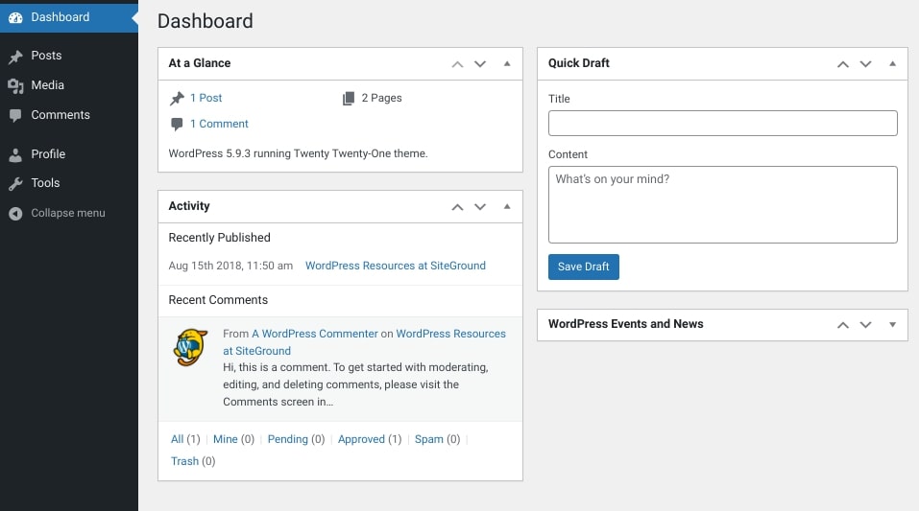Click the Tools wrench icon
Image resolution: width=919 pixels, height=511 pixels.
pos(15,183)
